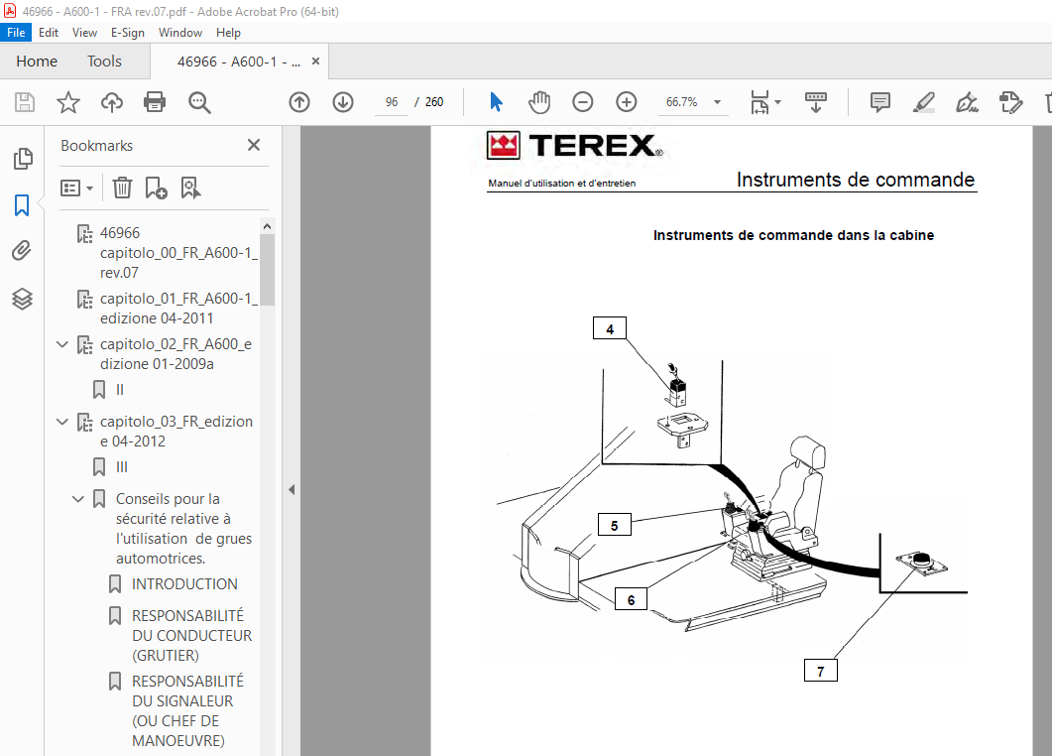
Task: Delete the selected bookmark with trash icon
Action: click(x=122, y=188)
